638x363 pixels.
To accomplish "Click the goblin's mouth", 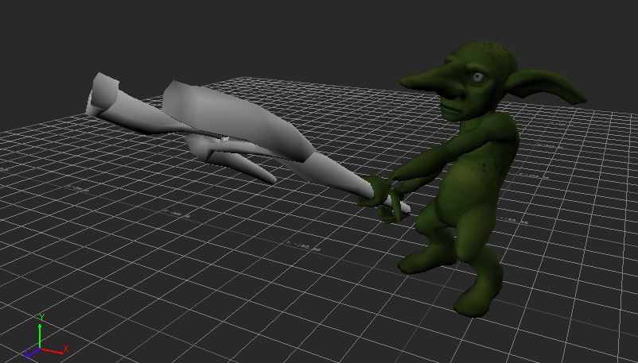I will (452, 110).
